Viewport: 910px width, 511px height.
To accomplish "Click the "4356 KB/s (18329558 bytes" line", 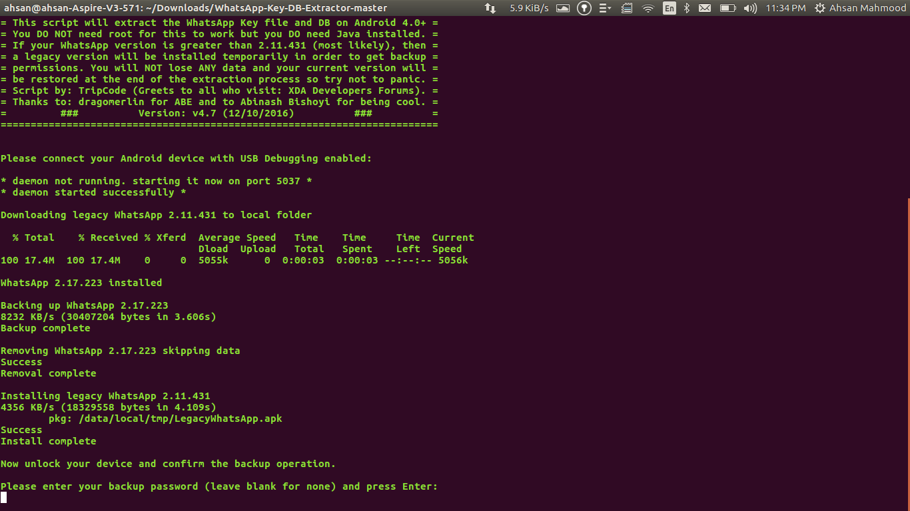I will tap(109, 407).
